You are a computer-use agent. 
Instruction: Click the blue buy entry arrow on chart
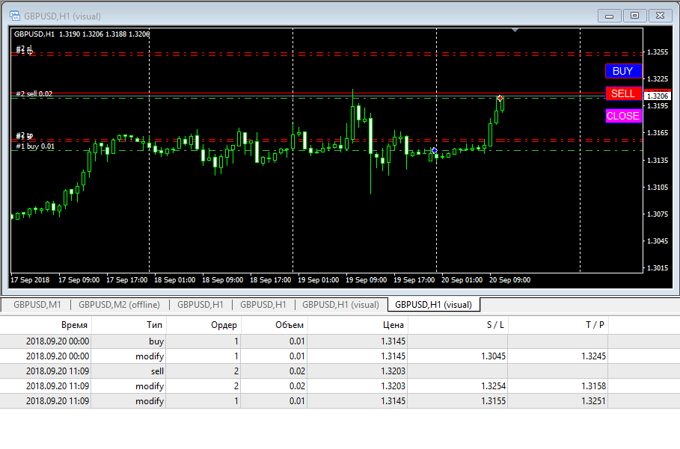click(x=435, y=151)
